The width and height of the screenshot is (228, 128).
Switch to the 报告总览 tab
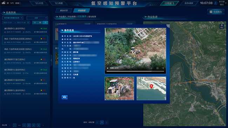click(64, 10)
